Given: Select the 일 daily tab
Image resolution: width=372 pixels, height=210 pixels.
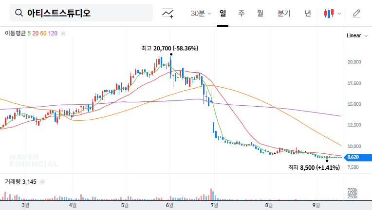Looking at the screenshot, I should point(223,13).
